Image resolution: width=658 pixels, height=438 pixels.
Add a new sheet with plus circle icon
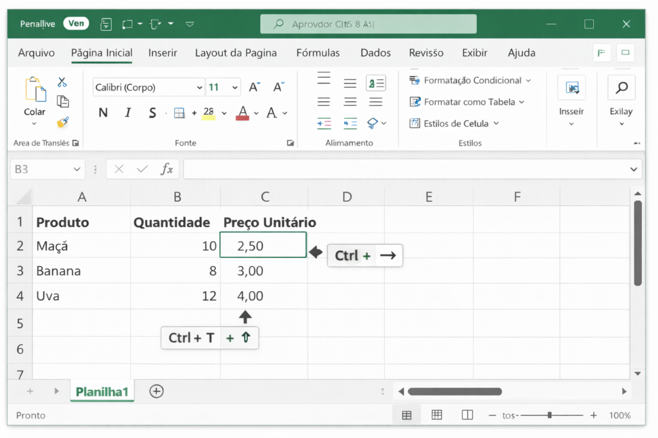pos(156,391)
